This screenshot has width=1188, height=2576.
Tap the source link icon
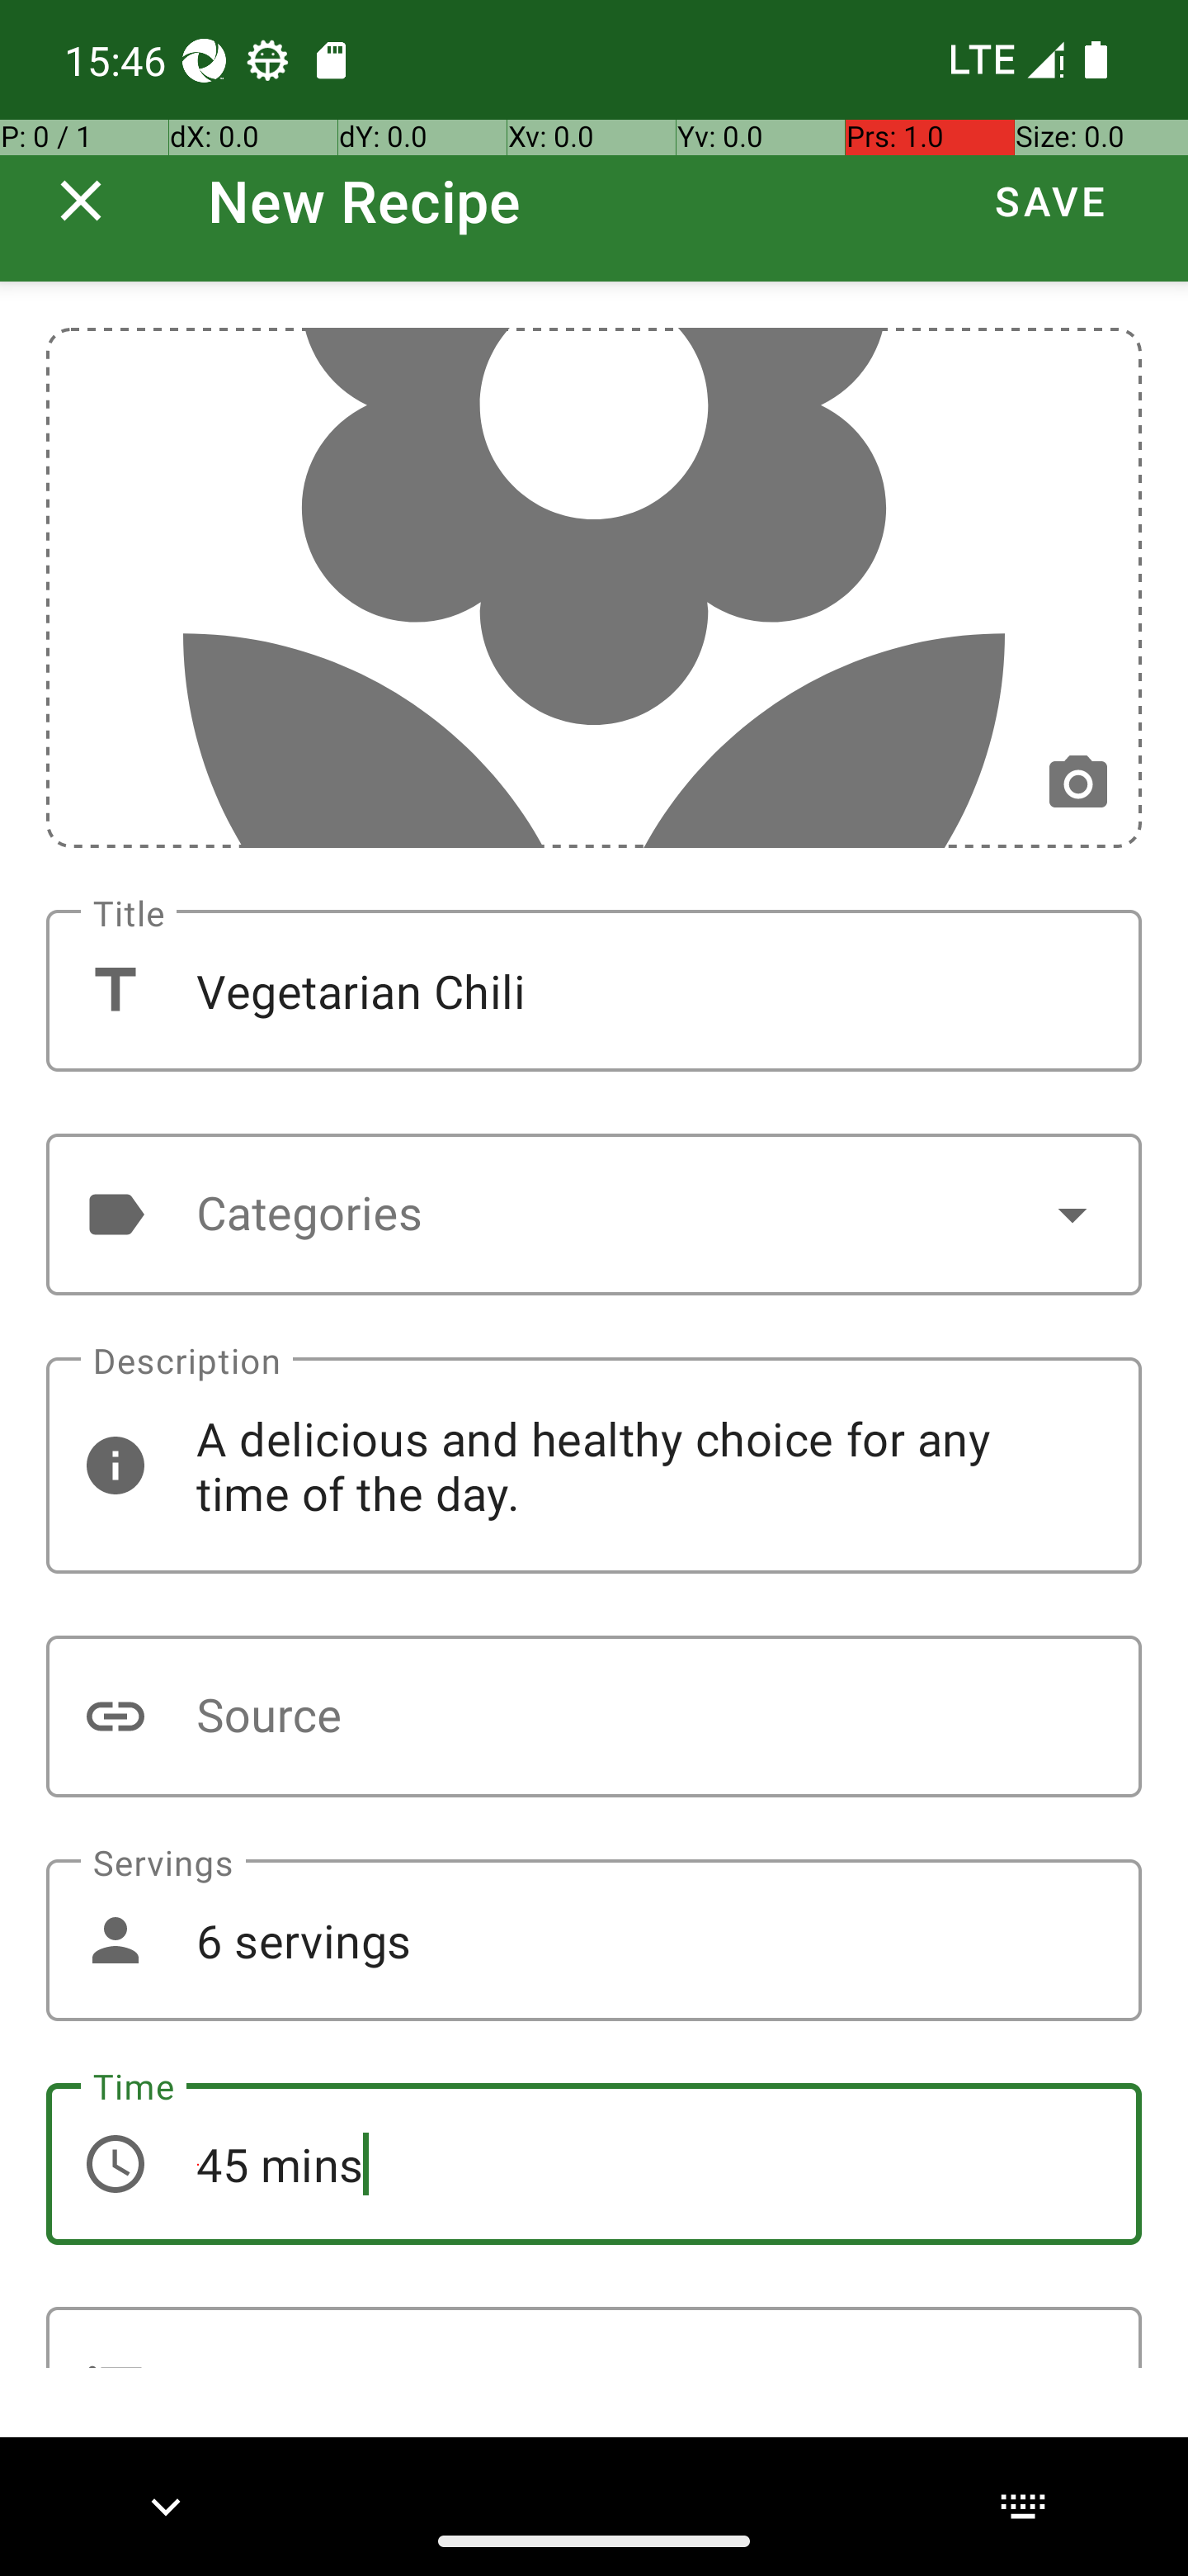click(x=115, y=1716)
